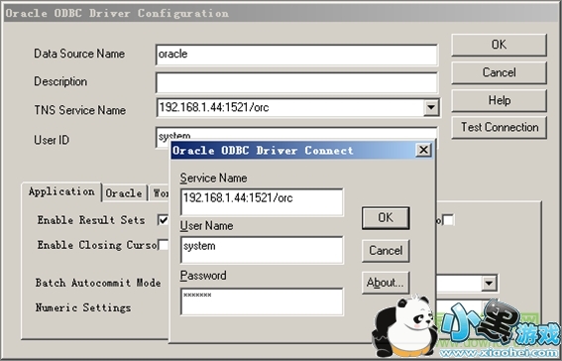562x361 pixels.
Task: Click Cancel in Driver Connect dialog
Action: pyautogui.click(x=386, y=251)
